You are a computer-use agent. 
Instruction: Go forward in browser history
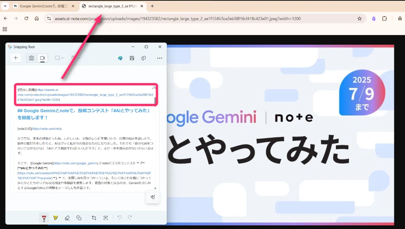(x=16, y=18)
